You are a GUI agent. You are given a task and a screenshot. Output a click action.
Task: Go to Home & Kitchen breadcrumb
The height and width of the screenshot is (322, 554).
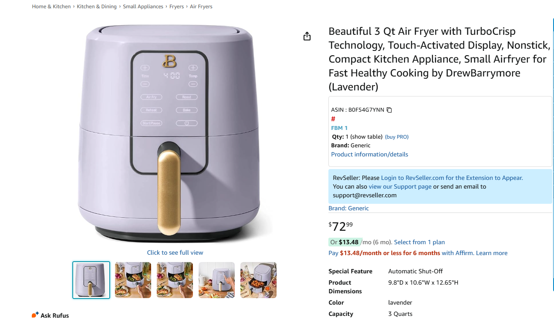coord(51,7)
